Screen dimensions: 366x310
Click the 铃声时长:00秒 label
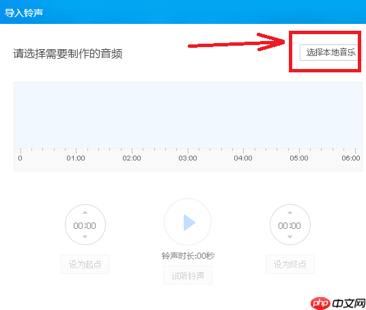[x=188, y=256]
